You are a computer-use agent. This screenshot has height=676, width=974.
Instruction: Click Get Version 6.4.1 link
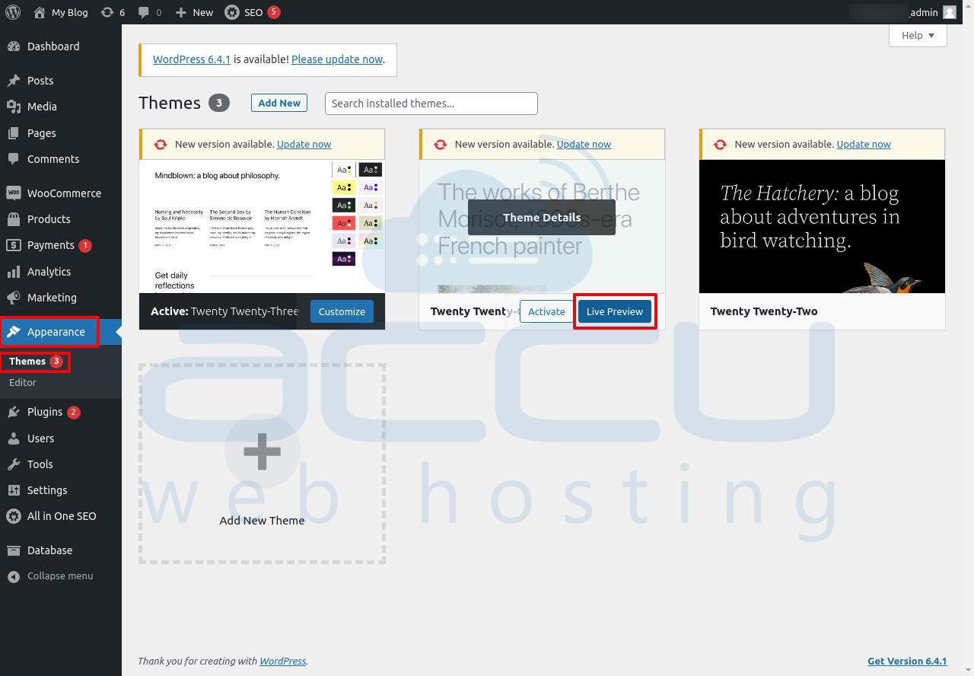point(907,661)
